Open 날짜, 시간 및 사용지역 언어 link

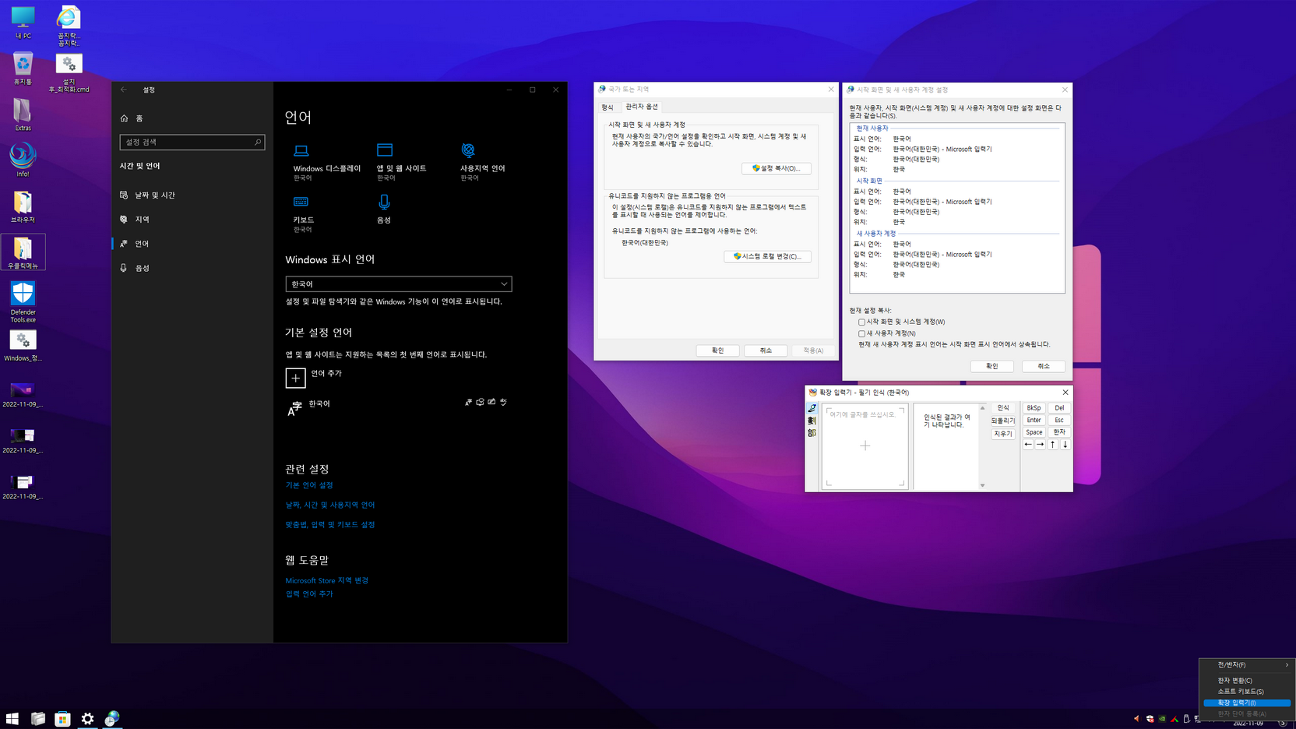coord(330,505)
